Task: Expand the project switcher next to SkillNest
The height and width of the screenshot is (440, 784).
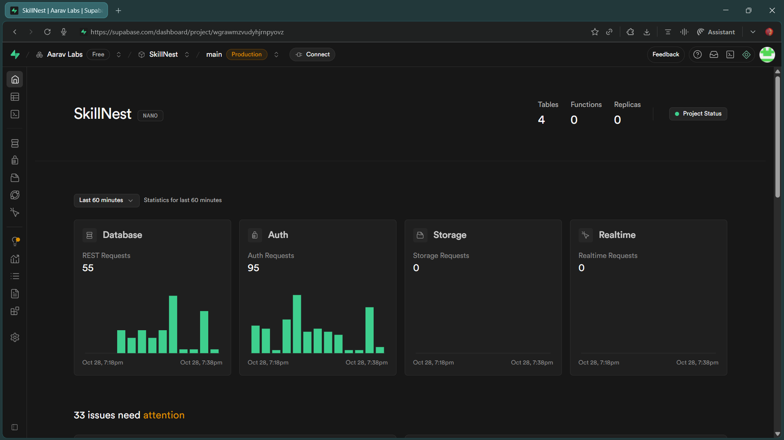Action: click(x=187, y=55)
